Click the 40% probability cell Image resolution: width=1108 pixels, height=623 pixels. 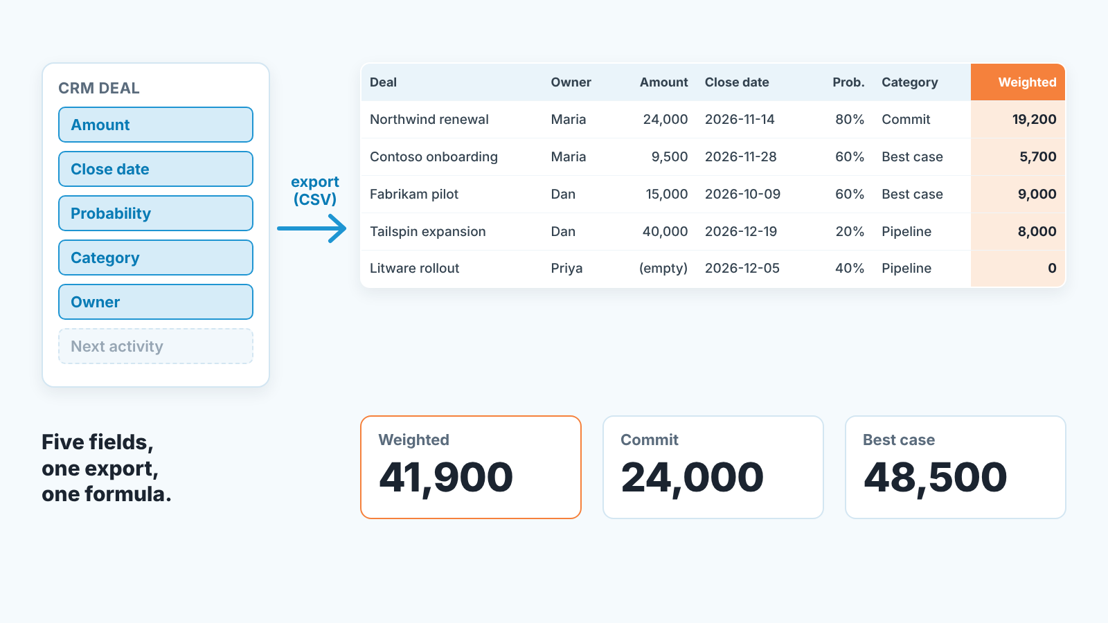(850, 268)
